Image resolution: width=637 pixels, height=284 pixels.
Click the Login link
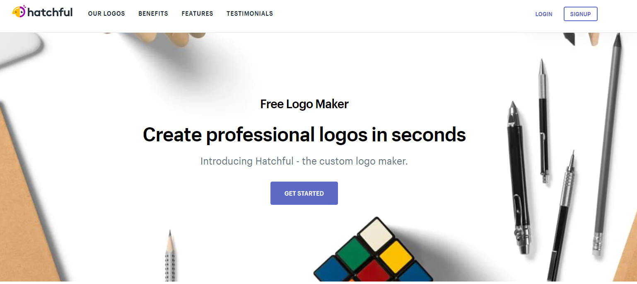coord(544,14)
